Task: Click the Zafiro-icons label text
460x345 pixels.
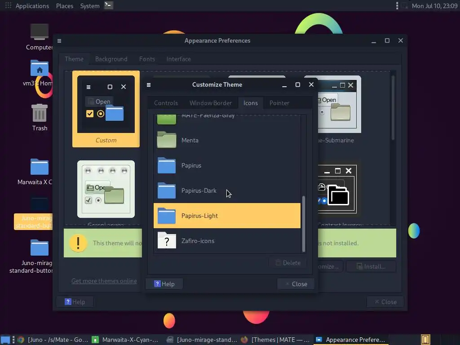Action: (198, 241)
